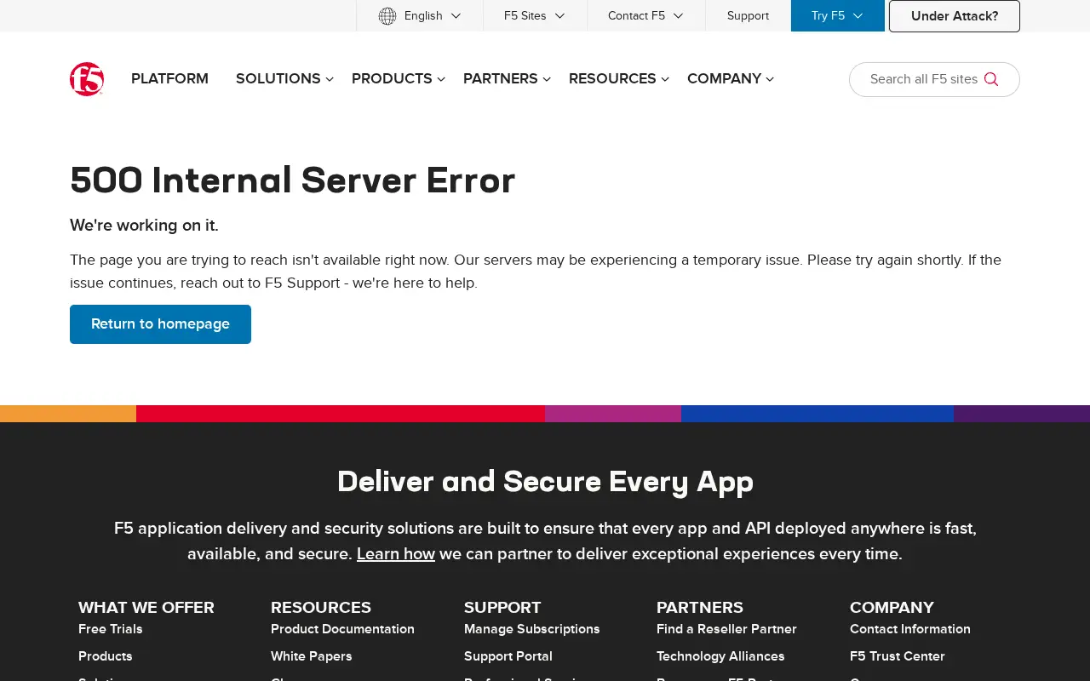Click the footer SUPPORT column heading
The image size is (1090, 681).
[502, 608]
